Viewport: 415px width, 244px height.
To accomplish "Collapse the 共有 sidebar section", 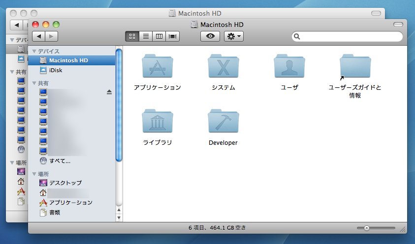I will (34, 83).
